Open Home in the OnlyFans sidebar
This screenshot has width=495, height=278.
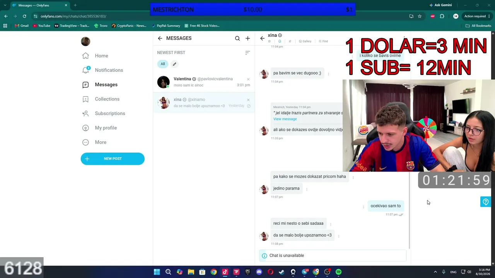point(95,56)
